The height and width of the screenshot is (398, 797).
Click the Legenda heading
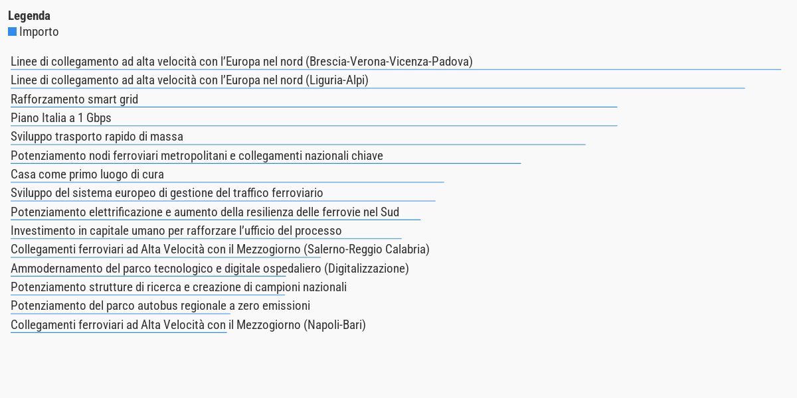[29, 16]
